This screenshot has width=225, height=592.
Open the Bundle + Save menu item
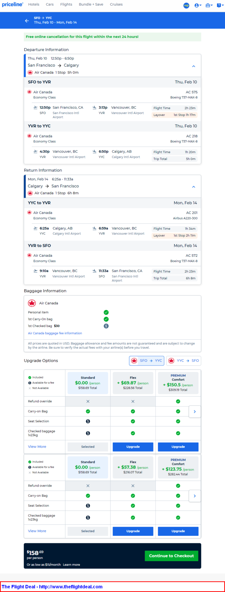coord(91,4)
